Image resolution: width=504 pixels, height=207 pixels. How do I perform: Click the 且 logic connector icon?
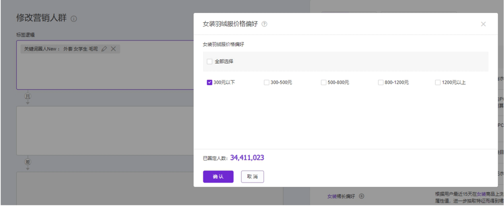(28, 96)
